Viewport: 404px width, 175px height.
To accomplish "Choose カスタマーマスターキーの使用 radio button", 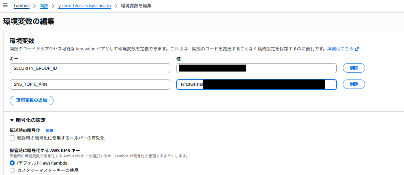I will pos(12,170).
